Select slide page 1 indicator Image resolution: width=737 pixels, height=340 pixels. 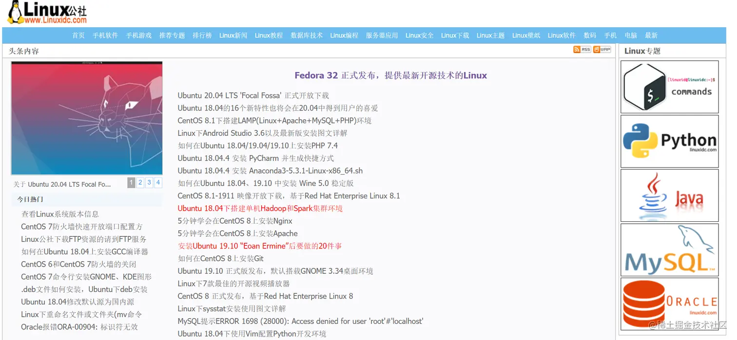tap(131, 182)
